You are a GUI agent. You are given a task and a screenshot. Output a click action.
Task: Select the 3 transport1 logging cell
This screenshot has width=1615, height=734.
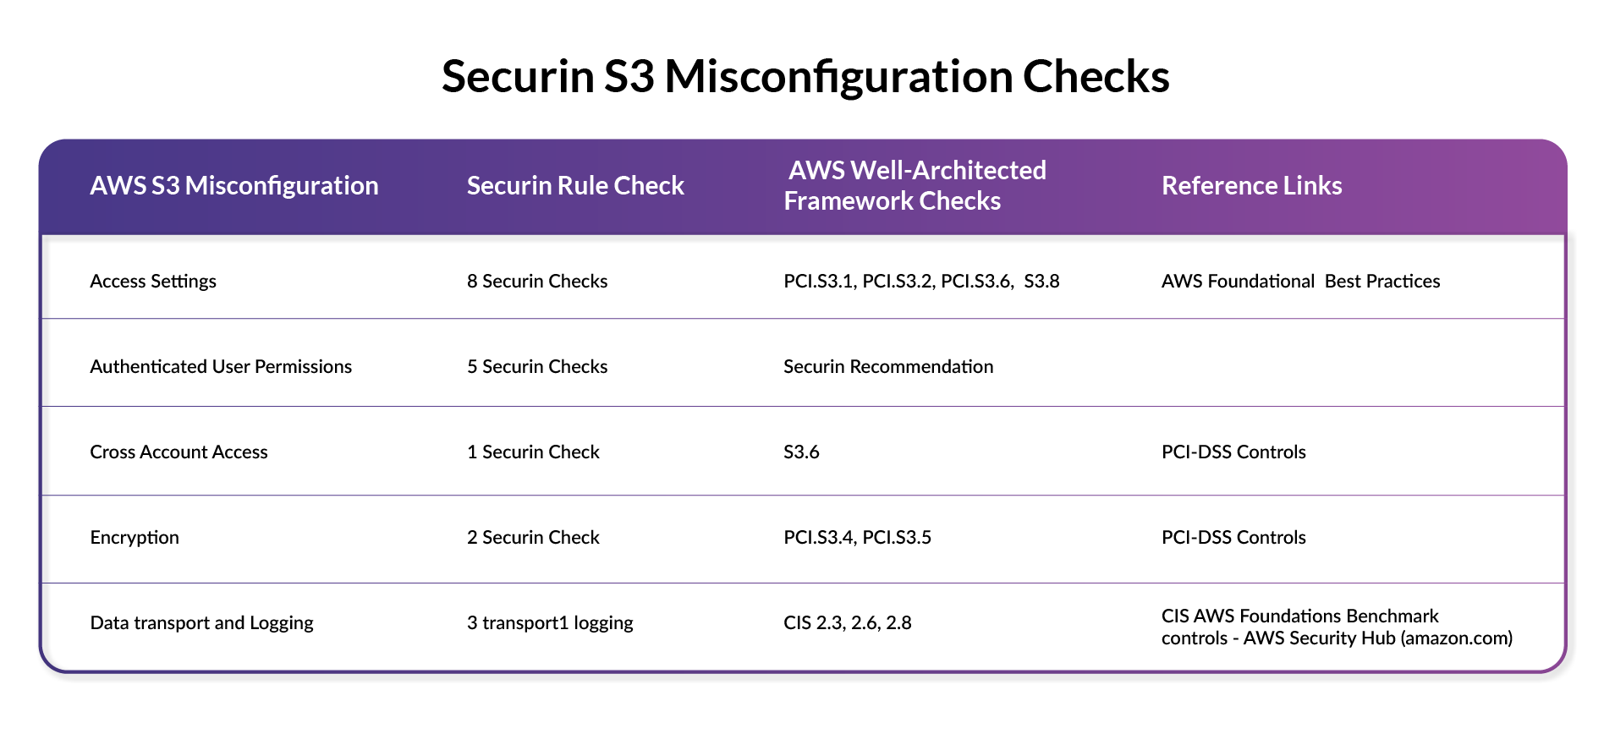coord(550,622)
